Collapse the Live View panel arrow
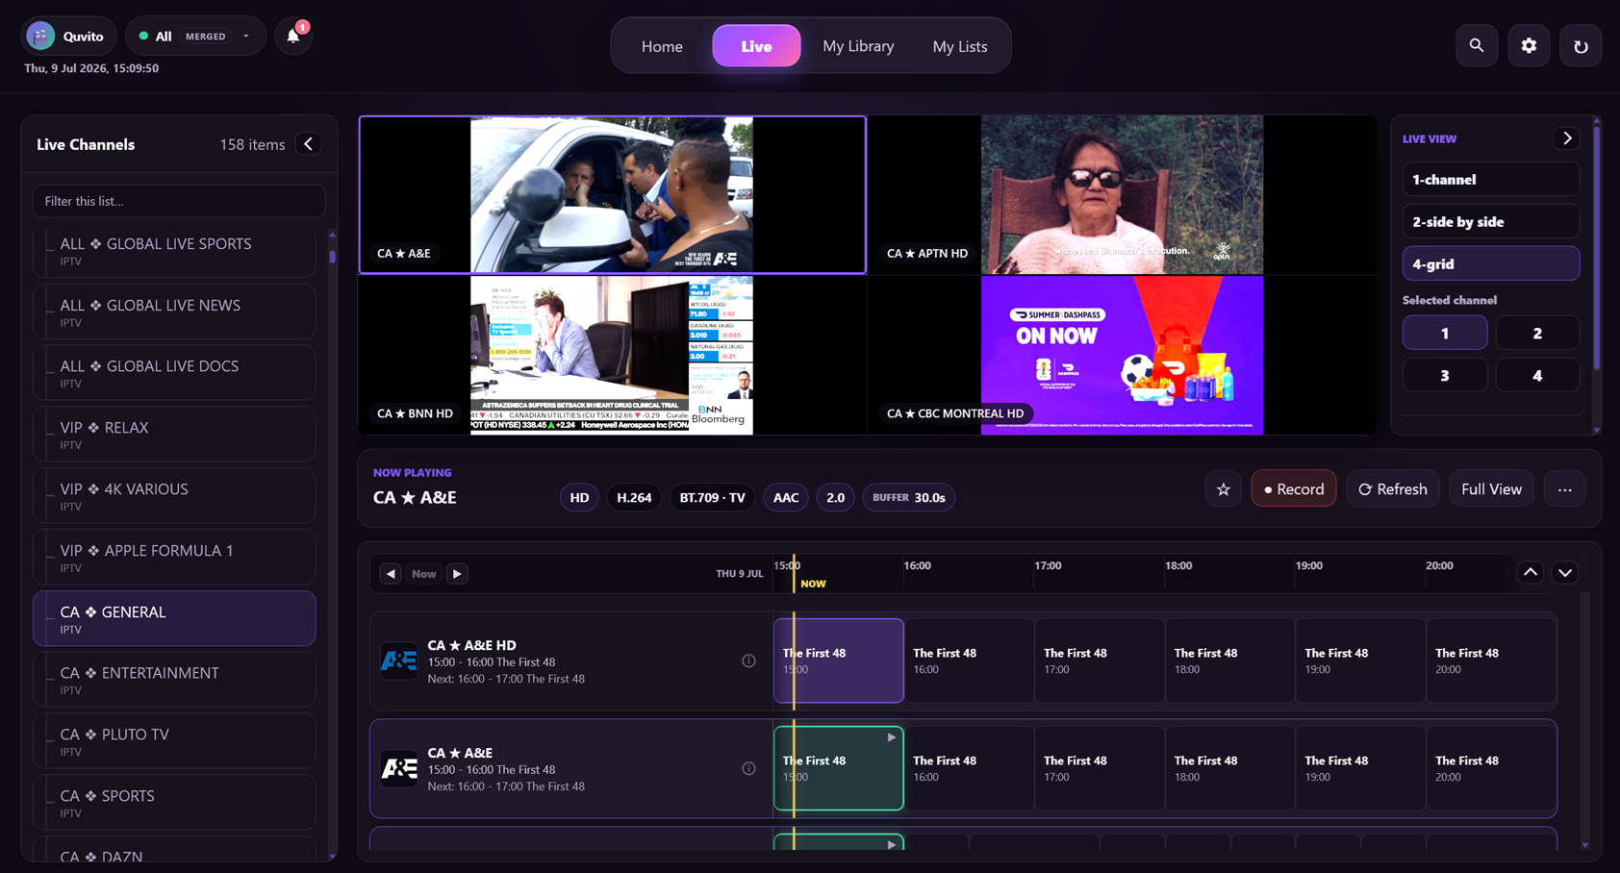Viewport: 1620px width, 873px height. pyautogui.click(x=1567, y=138)
